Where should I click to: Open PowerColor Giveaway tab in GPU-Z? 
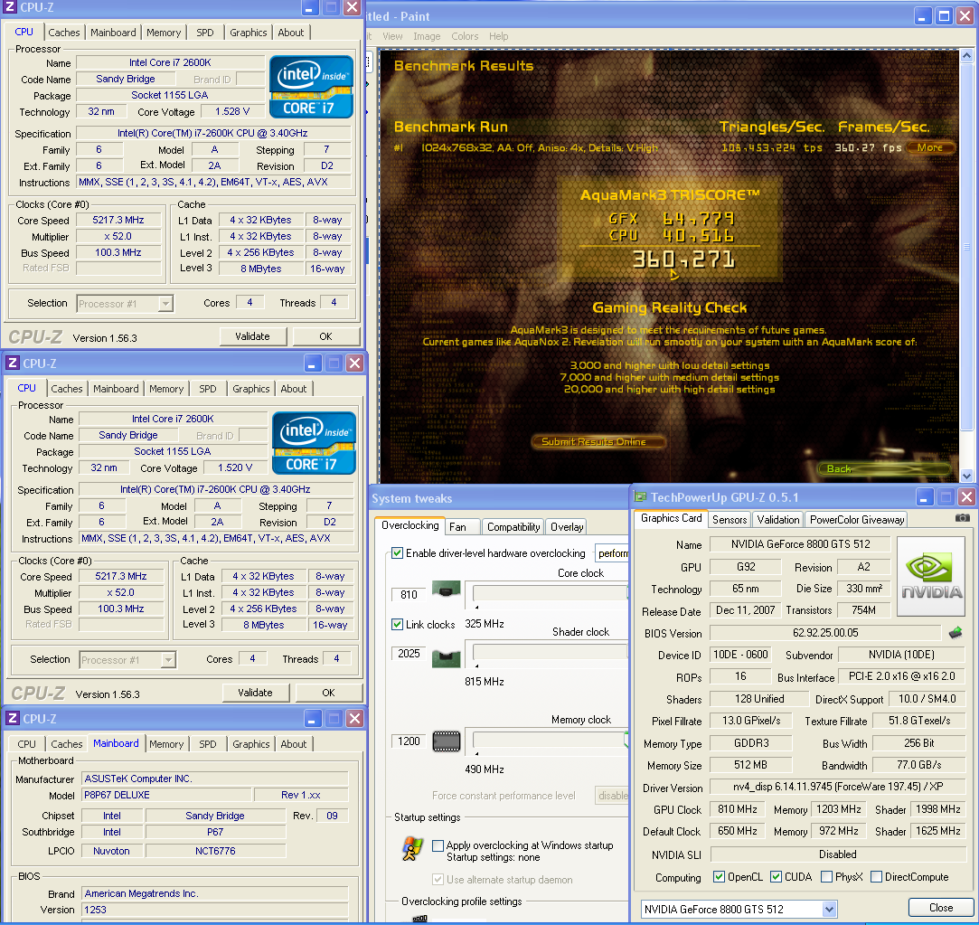(x=857, y=520)
